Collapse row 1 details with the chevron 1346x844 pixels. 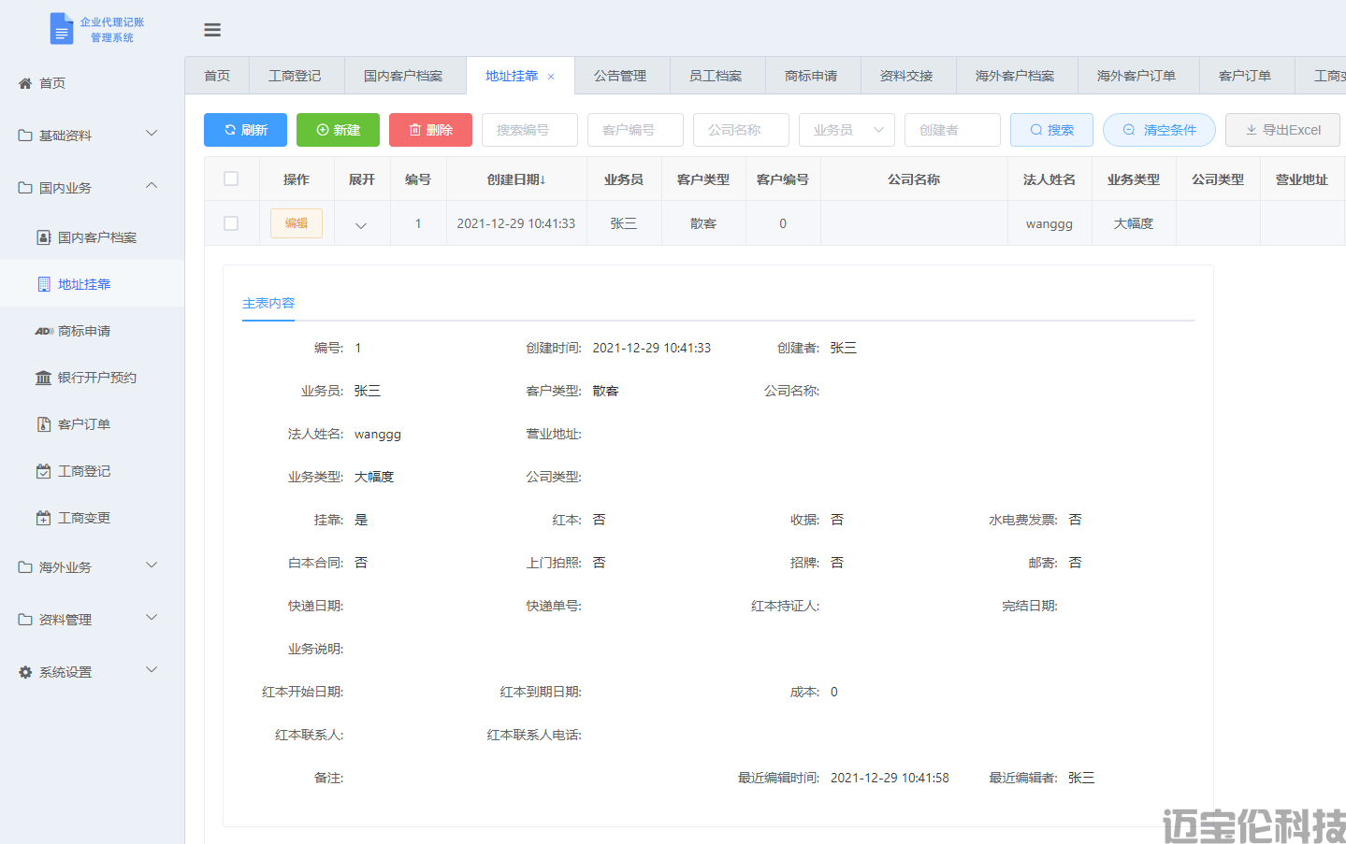[361, 225]
